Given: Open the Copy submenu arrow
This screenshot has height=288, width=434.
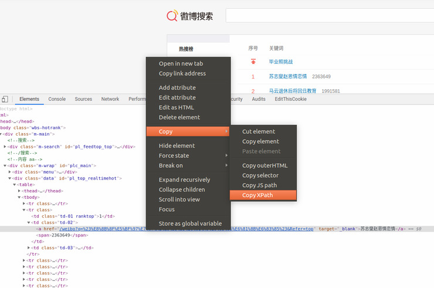Looking at the screenshot, I should point(226,131).
